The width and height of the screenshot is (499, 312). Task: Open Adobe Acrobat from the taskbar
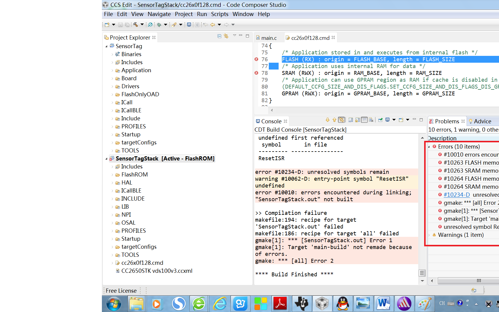(280, 304)
